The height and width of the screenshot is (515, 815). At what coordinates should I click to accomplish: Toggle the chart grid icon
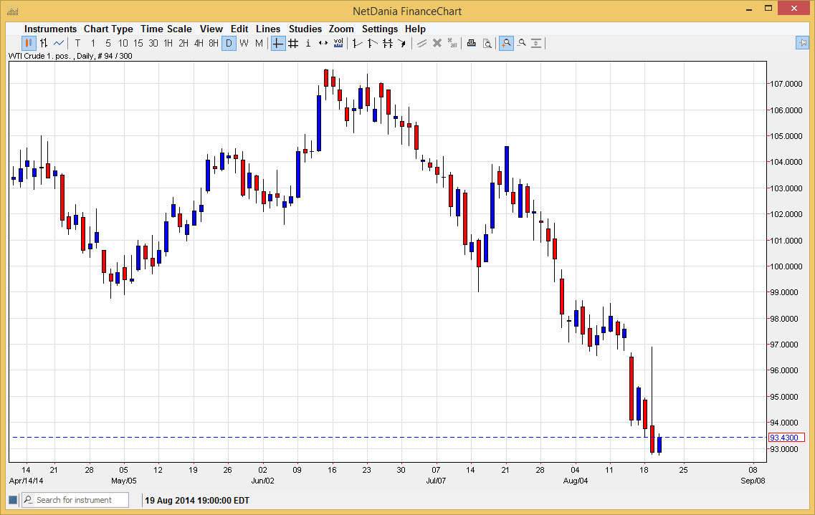point(293,43)
